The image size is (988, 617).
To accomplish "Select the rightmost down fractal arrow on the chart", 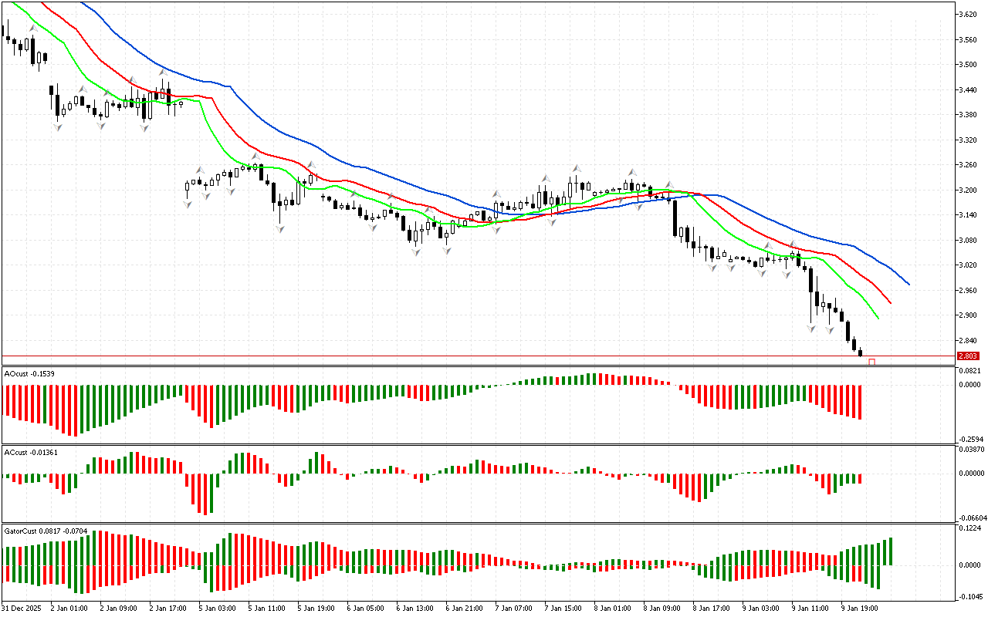I will (x=830, y=329).
